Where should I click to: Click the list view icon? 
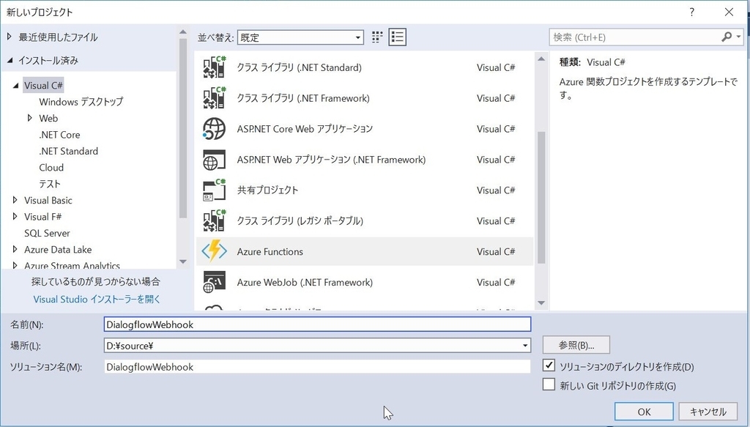pyautogui.click(x=397, y=37)
